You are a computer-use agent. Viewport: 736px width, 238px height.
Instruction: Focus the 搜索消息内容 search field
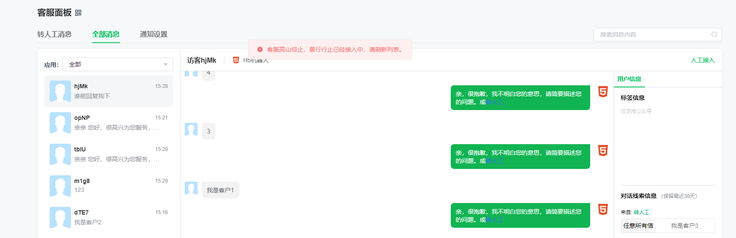pos(657,35)
